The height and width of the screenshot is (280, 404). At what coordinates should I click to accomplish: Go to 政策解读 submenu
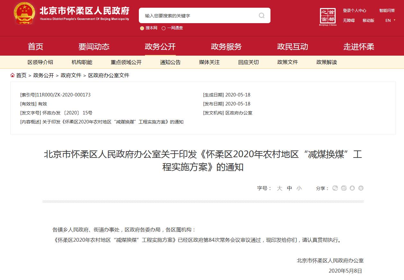(x=327, y=62)
